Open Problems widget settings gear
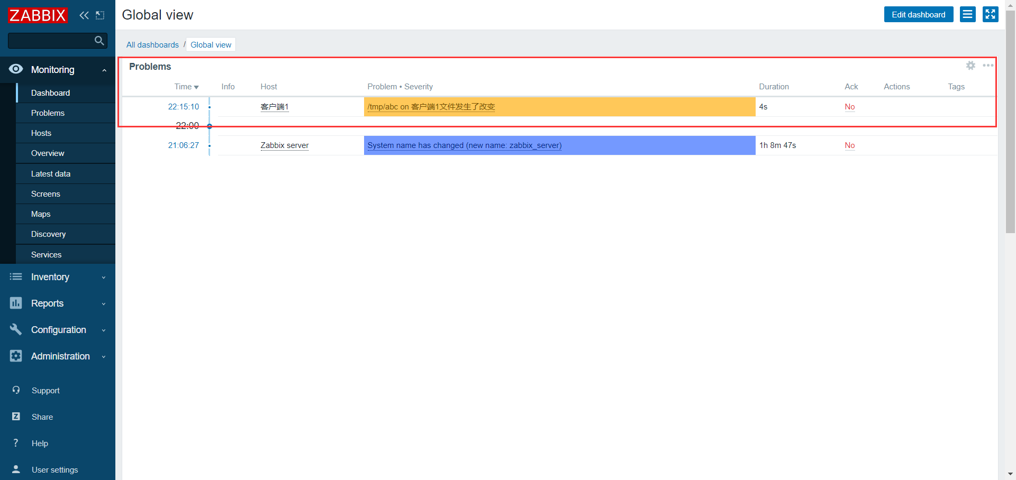This screenshot has height=480, width=1016. pyautogui.click(x=970, y=66)
